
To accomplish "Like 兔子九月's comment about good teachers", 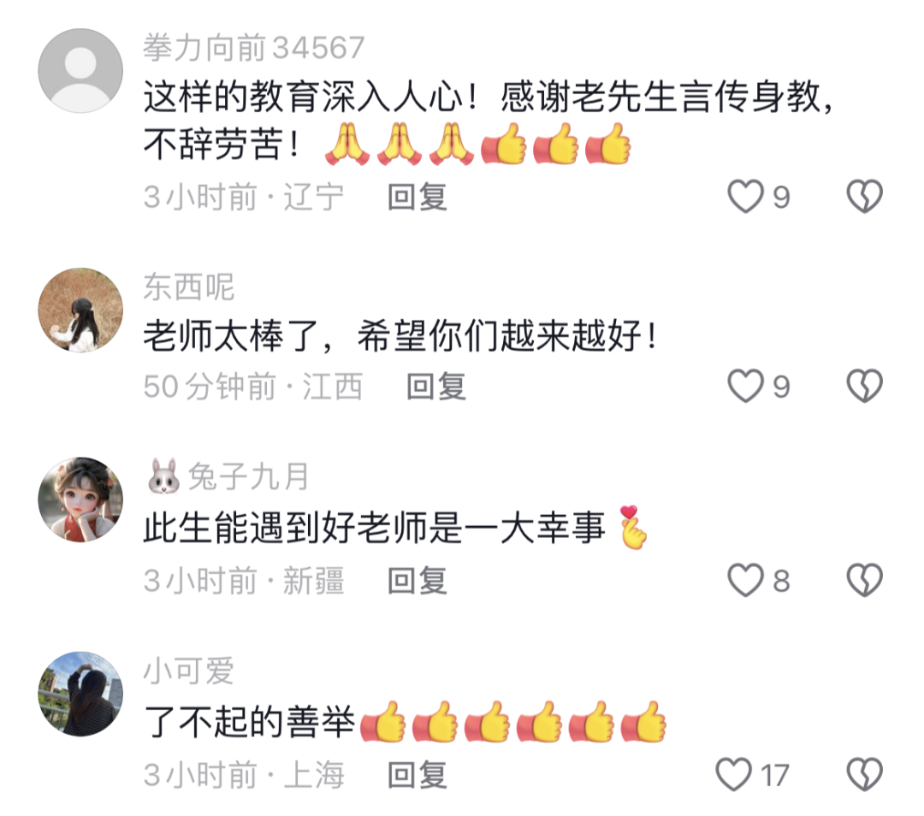I will [x=745, y=580].
